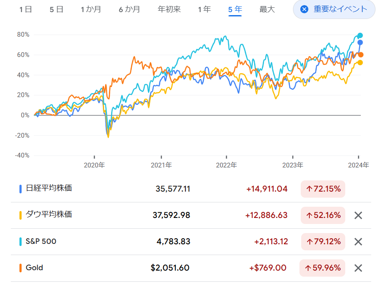Remove Gold comparison with X icon

point(358,268)
